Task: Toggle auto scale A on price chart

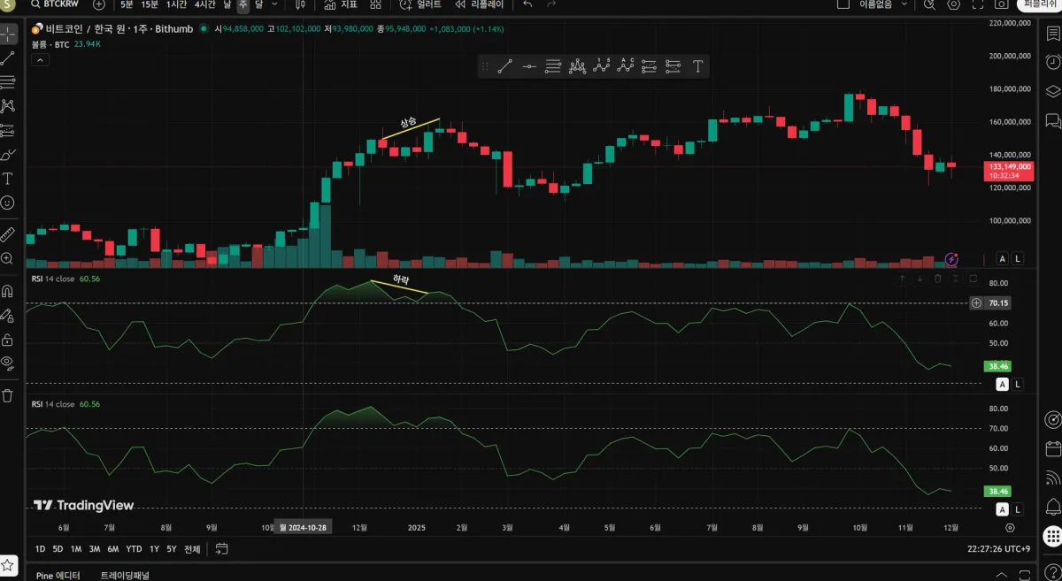Action: click(1002, 258)
